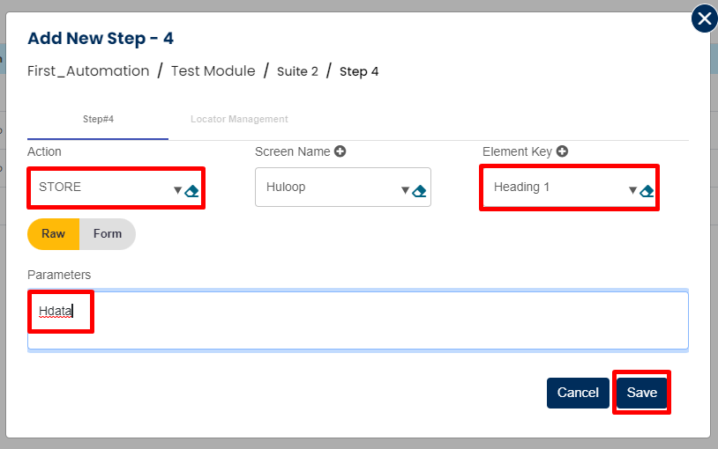Open the Locator Management tab
The height and width of the screenshot is (449, 718).
tap(239, 119)
